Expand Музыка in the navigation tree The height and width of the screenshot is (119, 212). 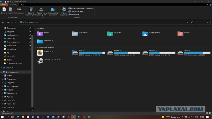tap(3, 90)
